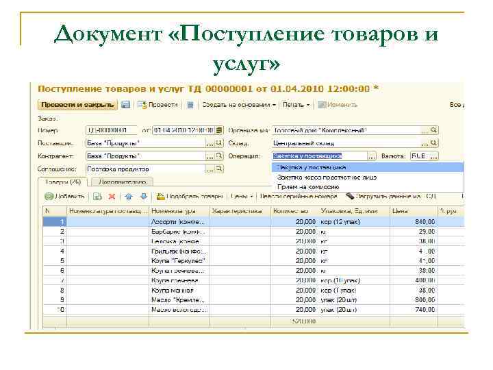Click magnifier open icon in Соглашение field

pyautogui.click(x=219, y=169)
